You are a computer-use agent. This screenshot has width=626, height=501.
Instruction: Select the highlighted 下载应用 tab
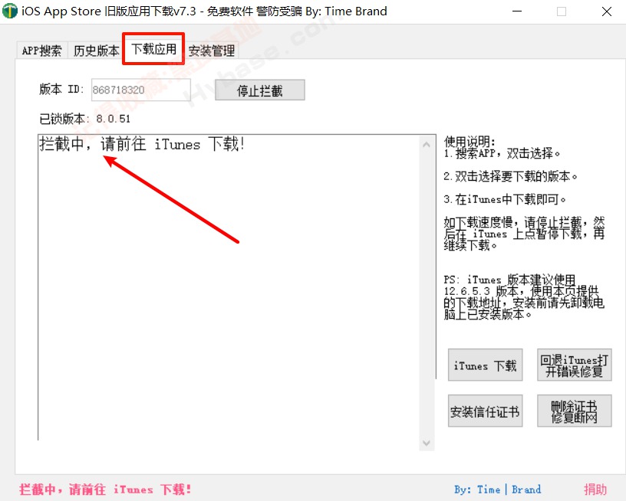(153, 48)
